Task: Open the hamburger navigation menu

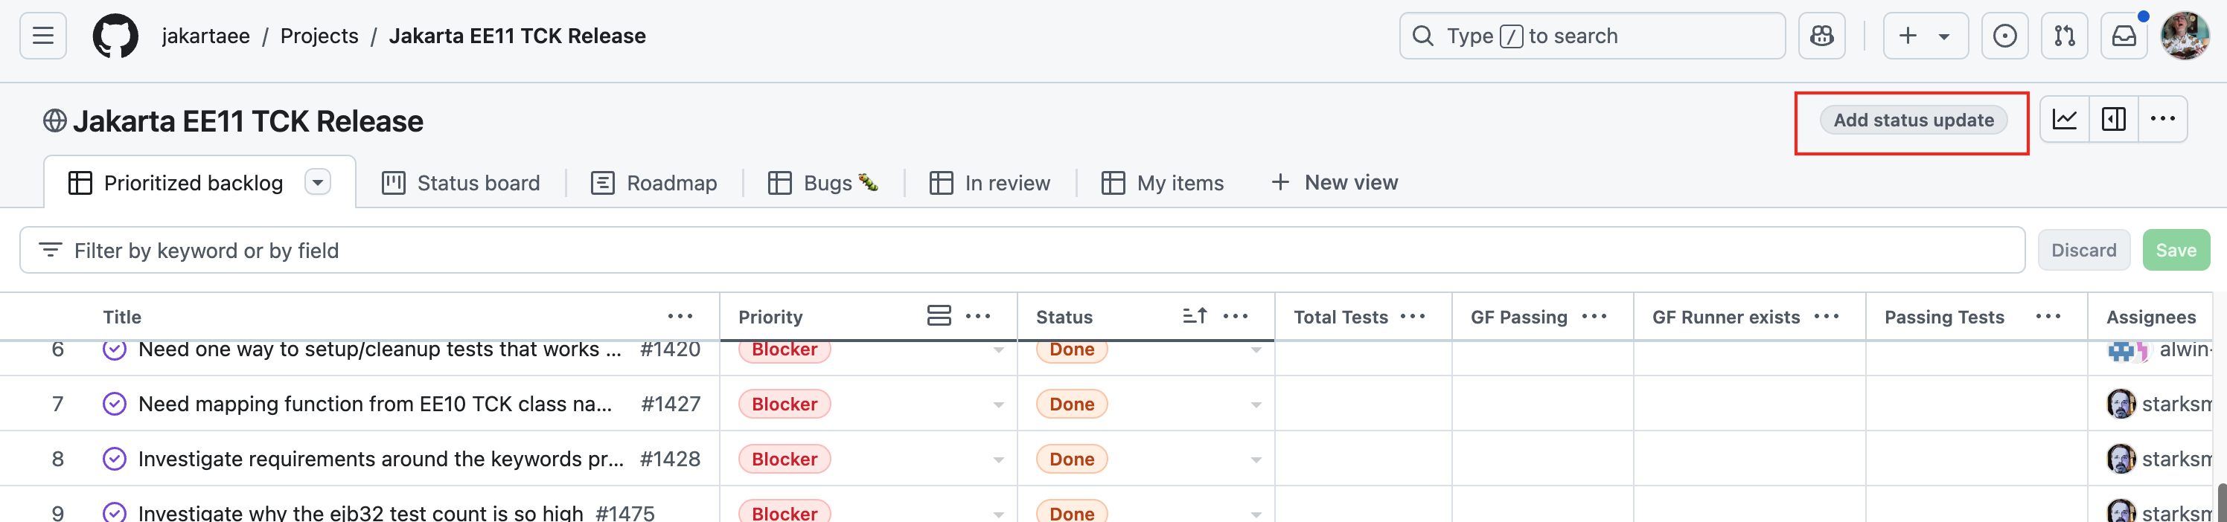Action: pyautogui.click(x=43, y=36)
